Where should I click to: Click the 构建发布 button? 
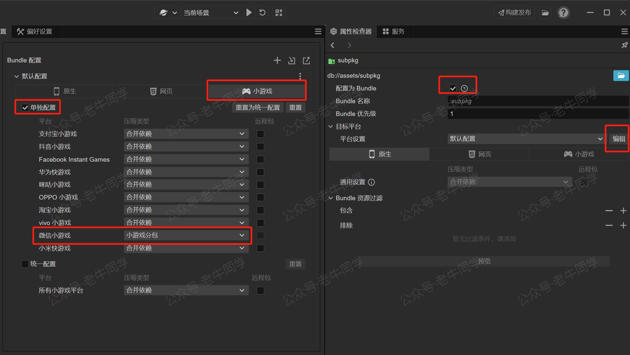click(514, 13)
